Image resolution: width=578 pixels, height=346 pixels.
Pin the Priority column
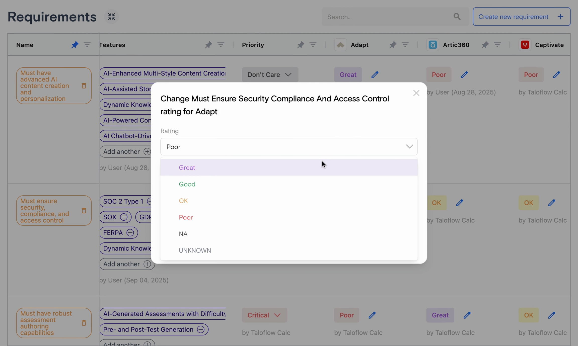pos(301,45)
